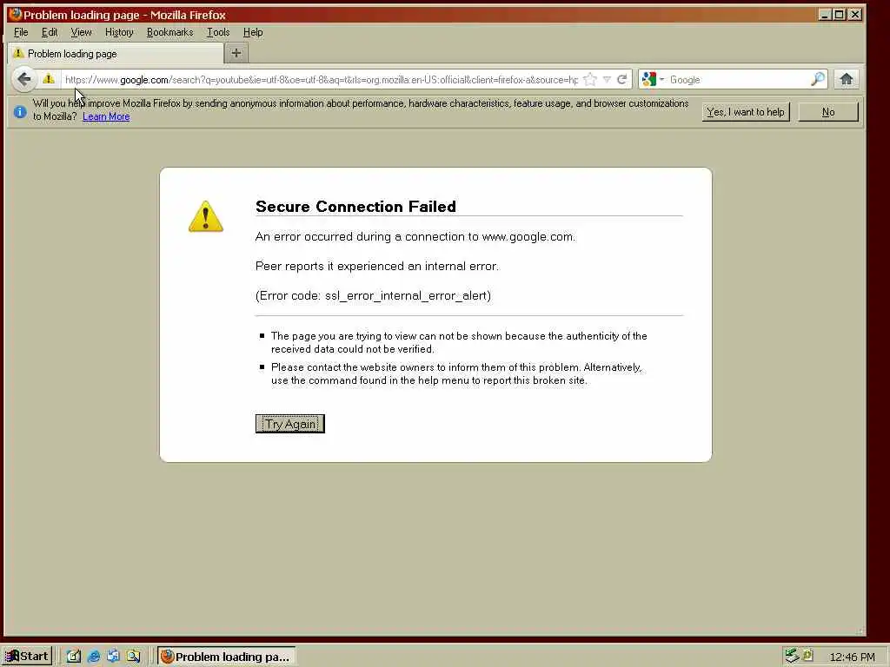Select the 'Problem loading page' tab

116,53
